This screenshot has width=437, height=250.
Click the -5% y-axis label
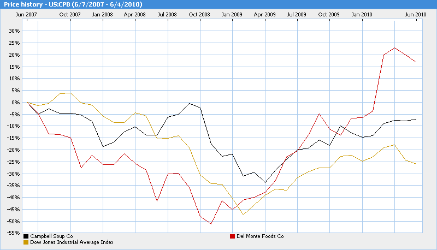tap(15, 115)
